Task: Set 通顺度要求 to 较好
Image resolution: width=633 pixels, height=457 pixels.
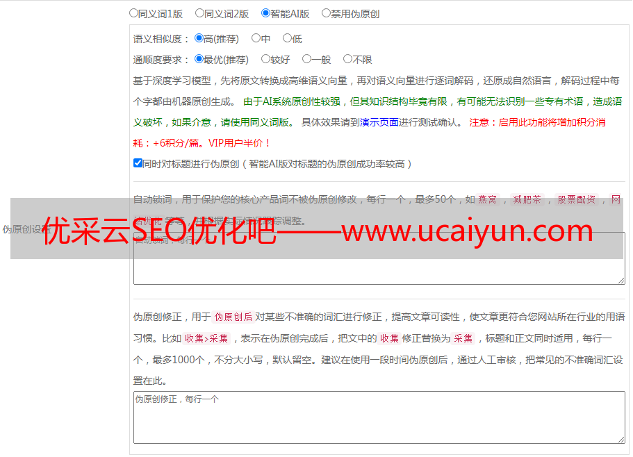Action: (x=265, y=59)
